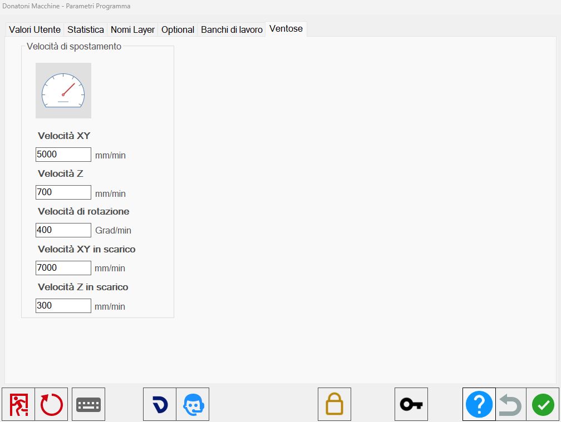
Task: Select the Nomi Layer tab
Action: 132,29
